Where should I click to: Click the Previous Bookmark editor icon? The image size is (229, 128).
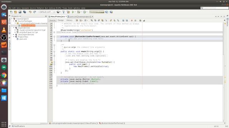(x=111, y=21)
